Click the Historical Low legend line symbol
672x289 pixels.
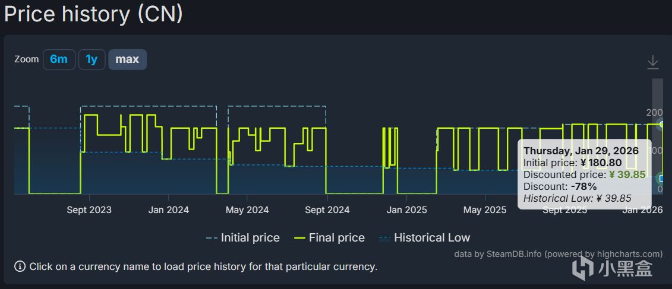(x=384, y=238)
